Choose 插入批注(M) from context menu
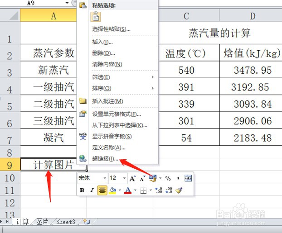 click(x=107, y=101)
